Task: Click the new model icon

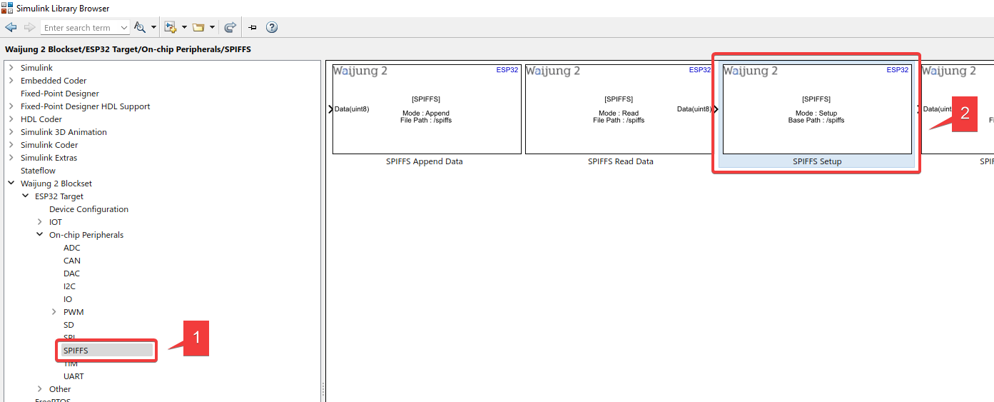Action: tap(170, 27)
